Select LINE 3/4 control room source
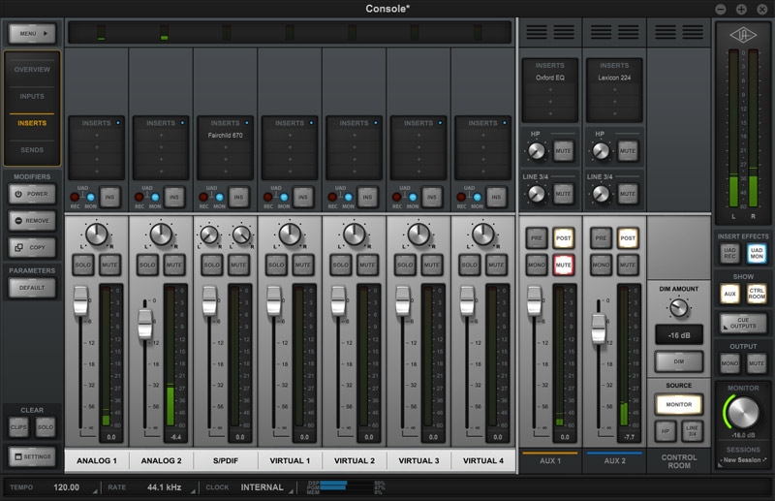The height and width of the screenshot is (501, 775). pos(692,431)
